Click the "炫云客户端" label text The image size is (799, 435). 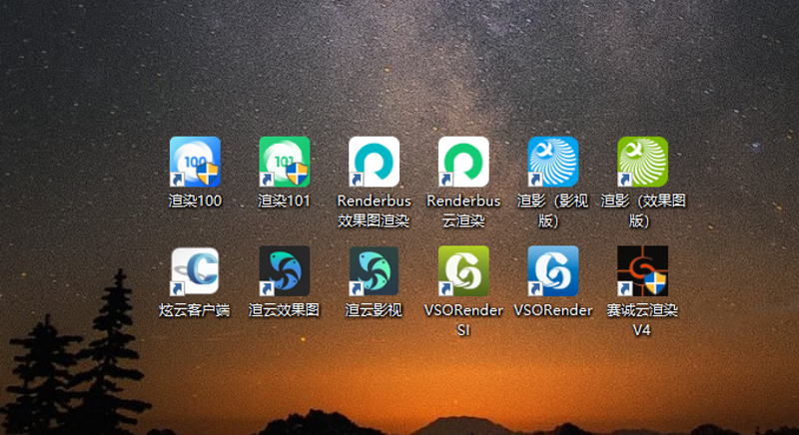coord(195,310)
